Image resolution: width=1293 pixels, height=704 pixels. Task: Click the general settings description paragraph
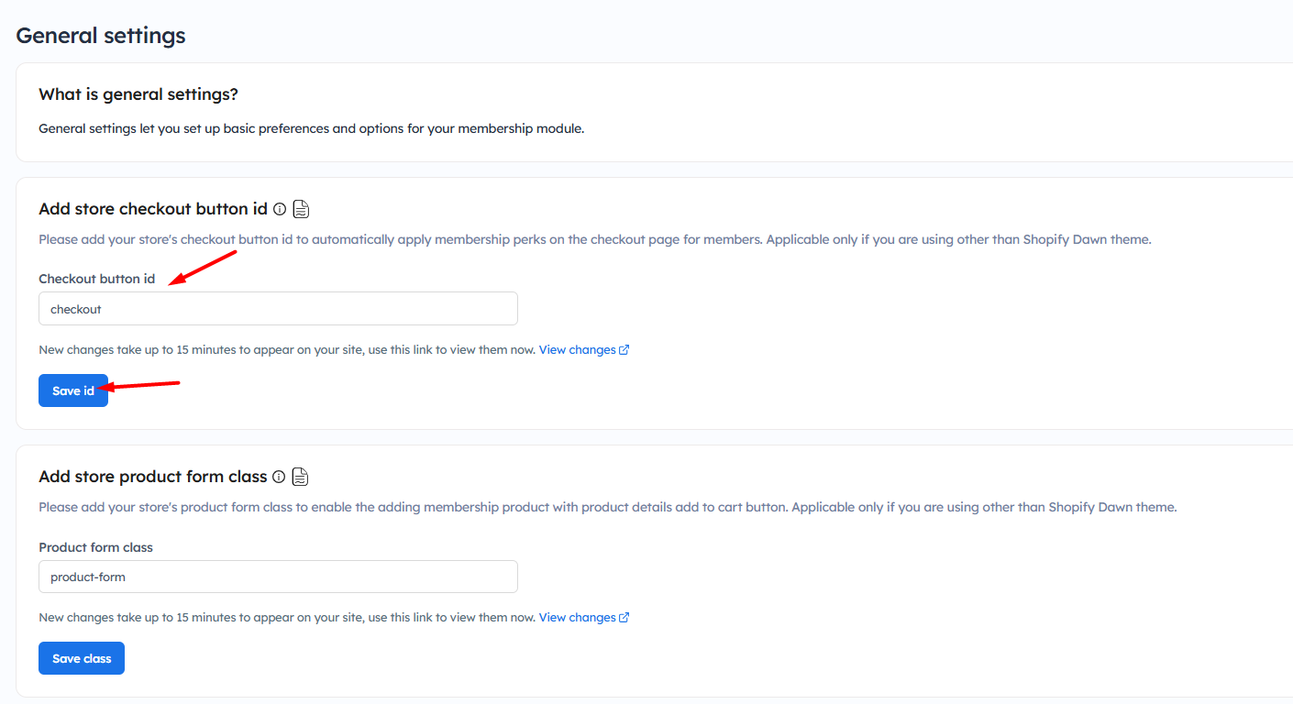pos(311,128)
